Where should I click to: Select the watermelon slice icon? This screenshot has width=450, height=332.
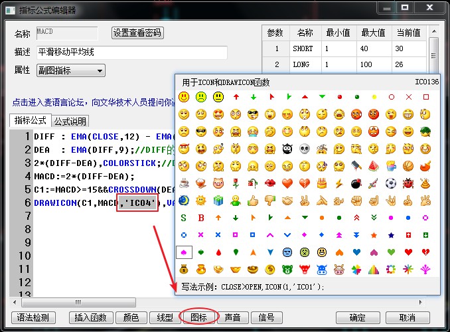(x=374, y=165)
